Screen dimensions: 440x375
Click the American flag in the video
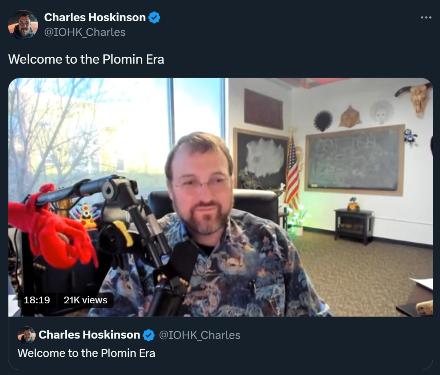coord(292,173)
